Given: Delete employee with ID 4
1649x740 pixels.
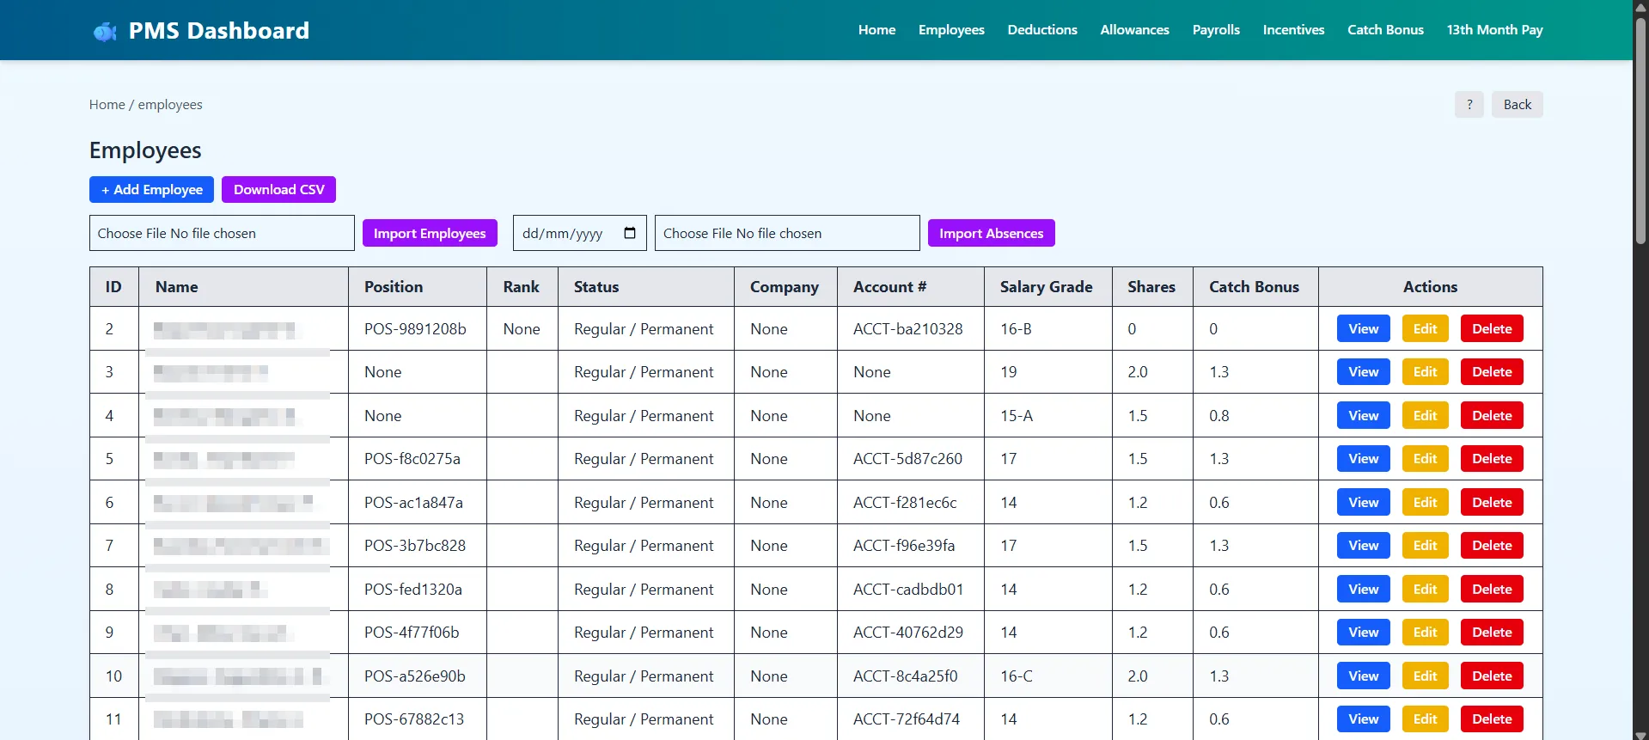Looking at the screenshot, I should [x=1492, y=416].
